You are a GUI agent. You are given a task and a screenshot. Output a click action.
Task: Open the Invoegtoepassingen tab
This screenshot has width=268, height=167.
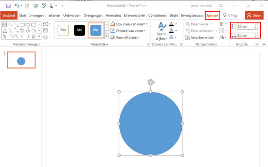click(x=192, y=15)
